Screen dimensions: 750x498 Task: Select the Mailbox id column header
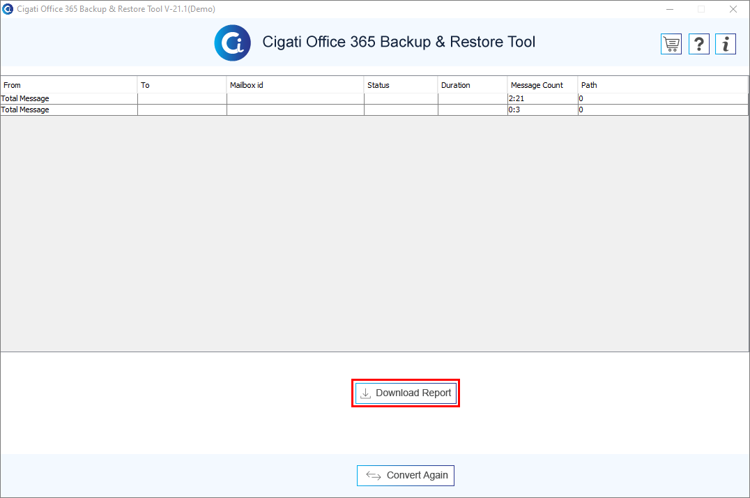coord(295,85)
